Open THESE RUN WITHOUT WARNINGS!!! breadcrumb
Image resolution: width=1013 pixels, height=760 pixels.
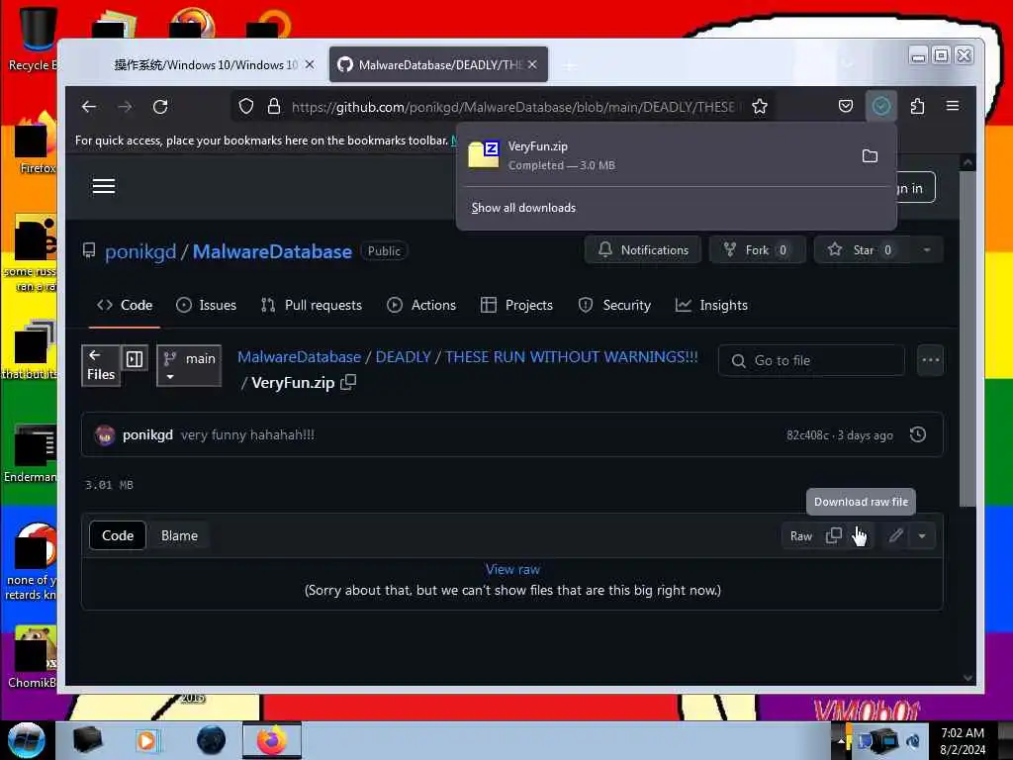tap(572, 356)
